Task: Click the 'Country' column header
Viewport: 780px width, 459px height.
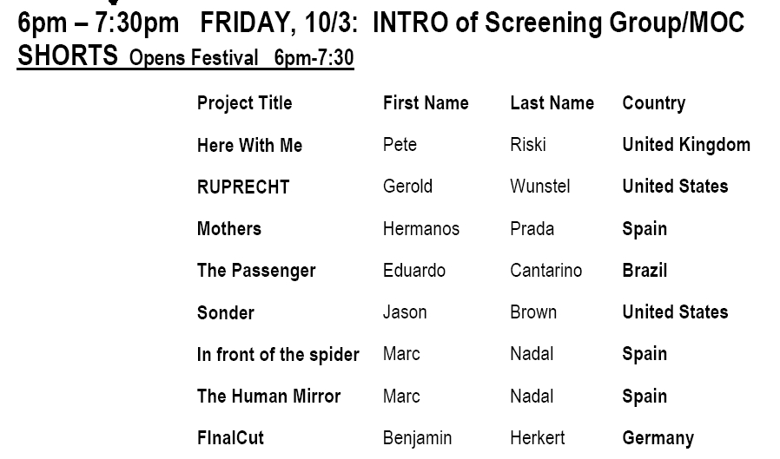Action: click(x=654, y=103)
